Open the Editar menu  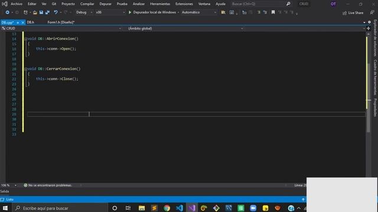pos(32,4)
